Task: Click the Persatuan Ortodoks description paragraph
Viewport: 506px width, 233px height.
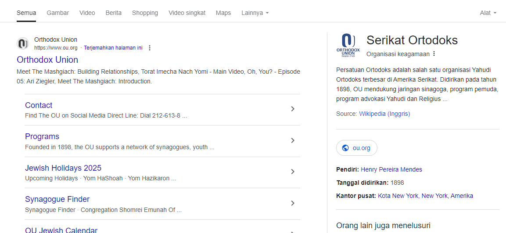Action: pyautogui.click(x=418, y=85)
